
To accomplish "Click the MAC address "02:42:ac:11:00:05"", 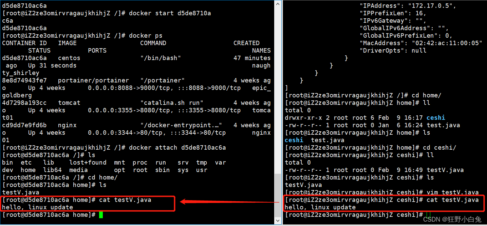I will [x=447, y=43].
